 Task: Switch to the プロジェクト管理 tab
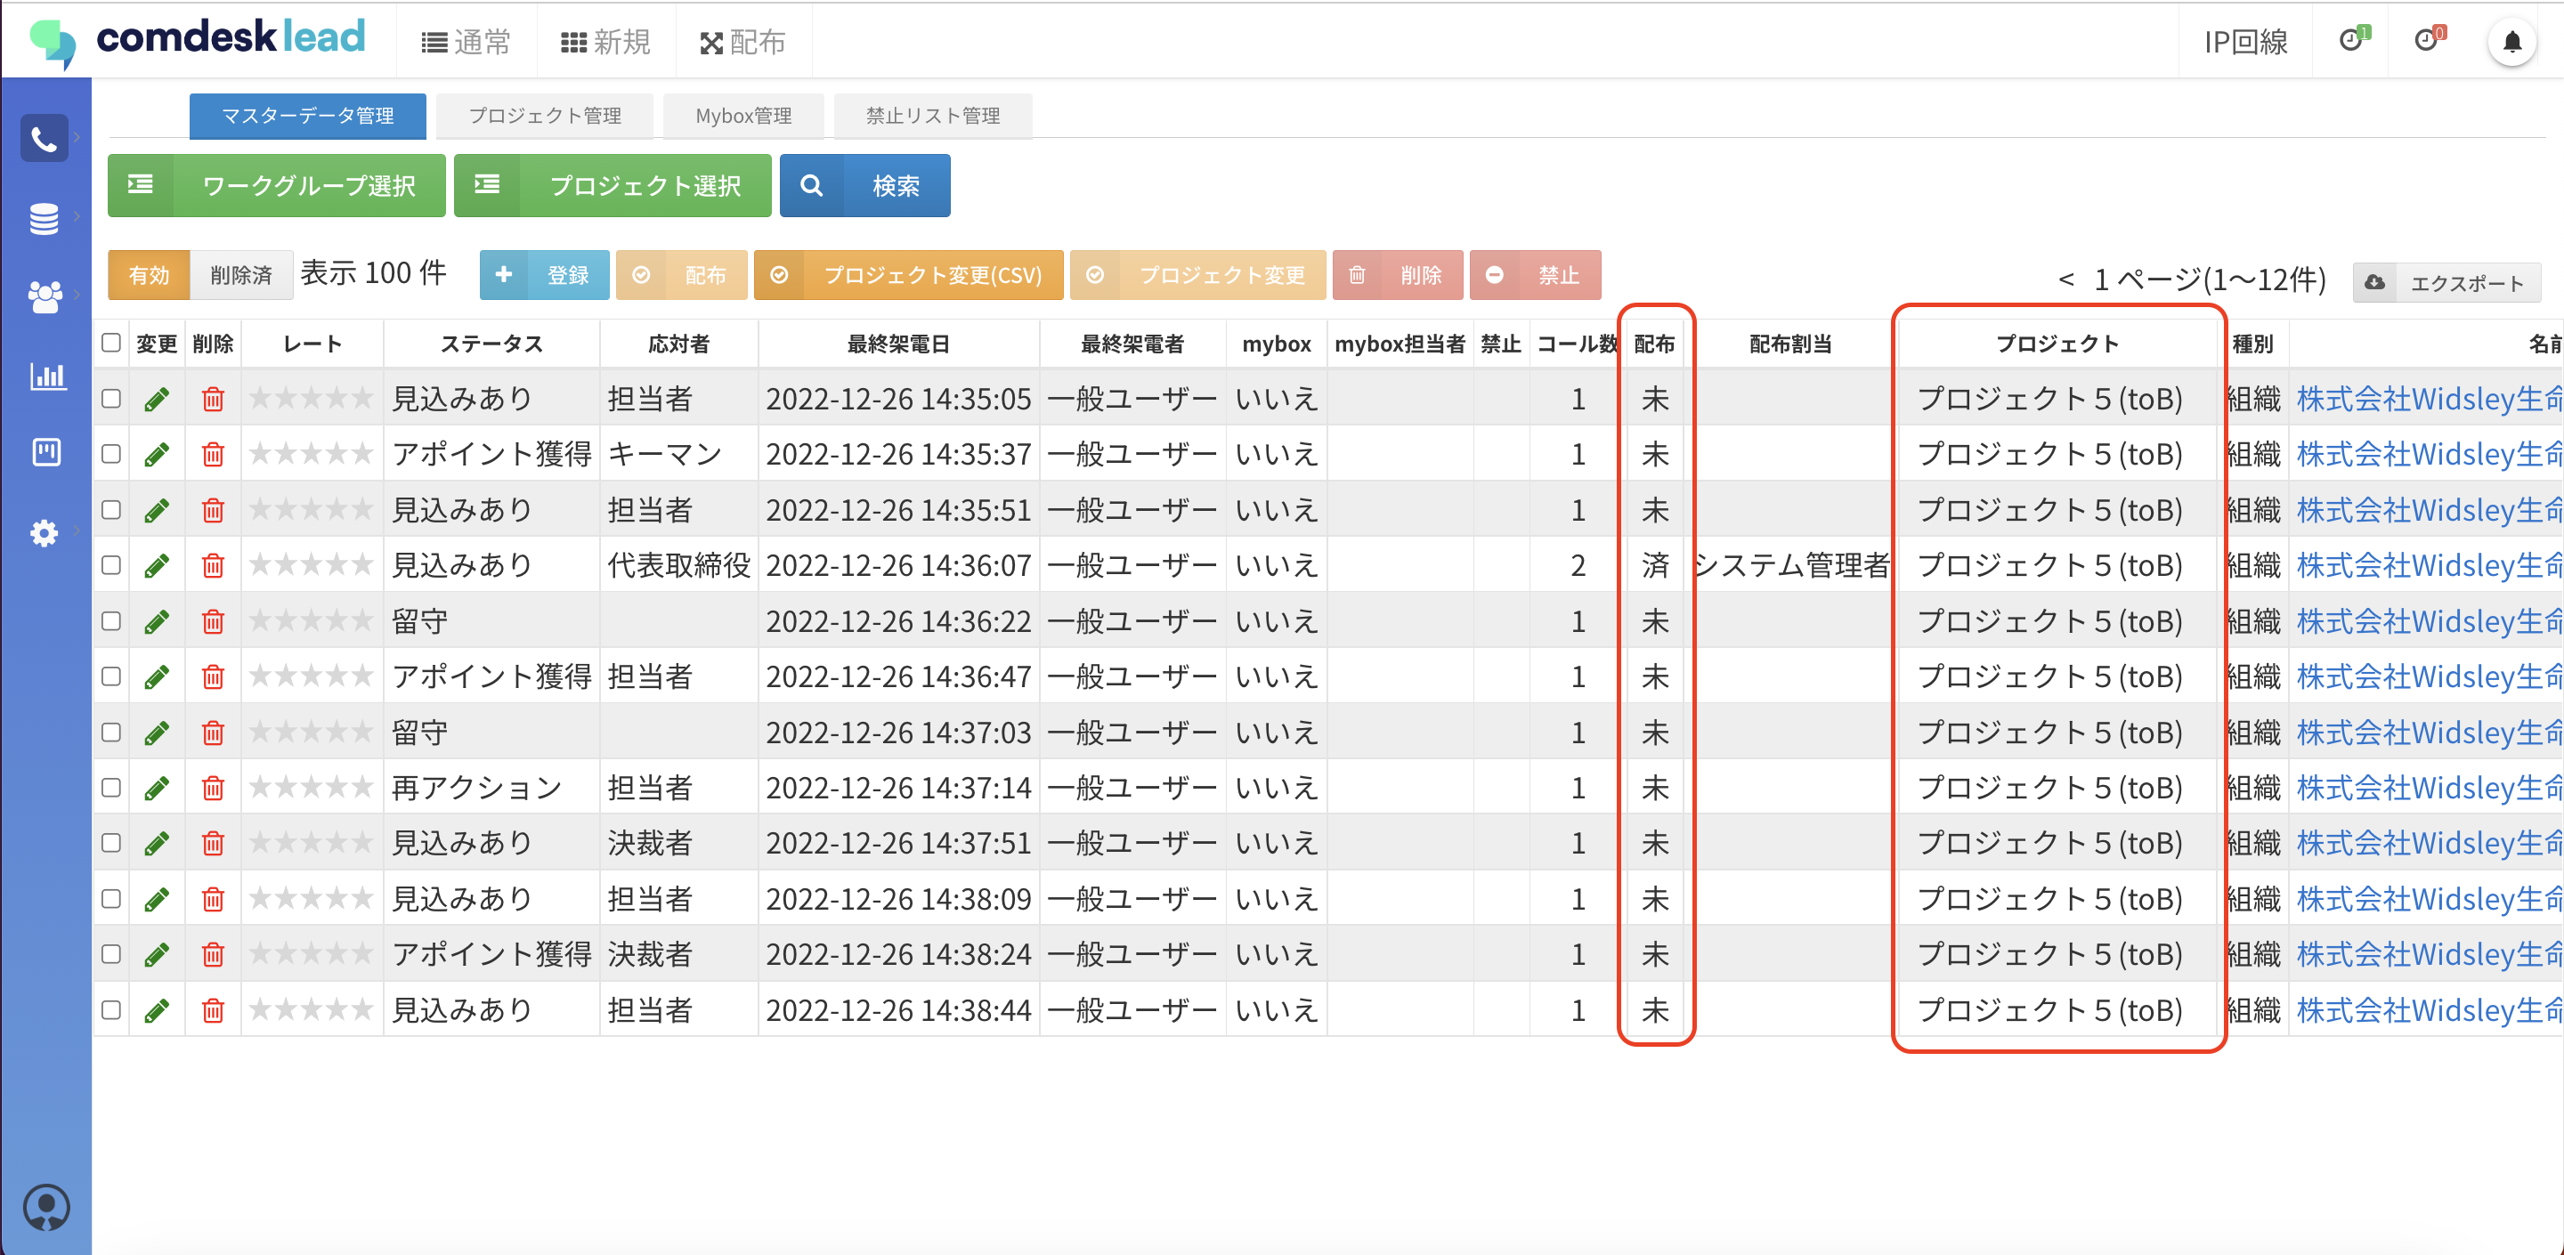tap(545, 116)
